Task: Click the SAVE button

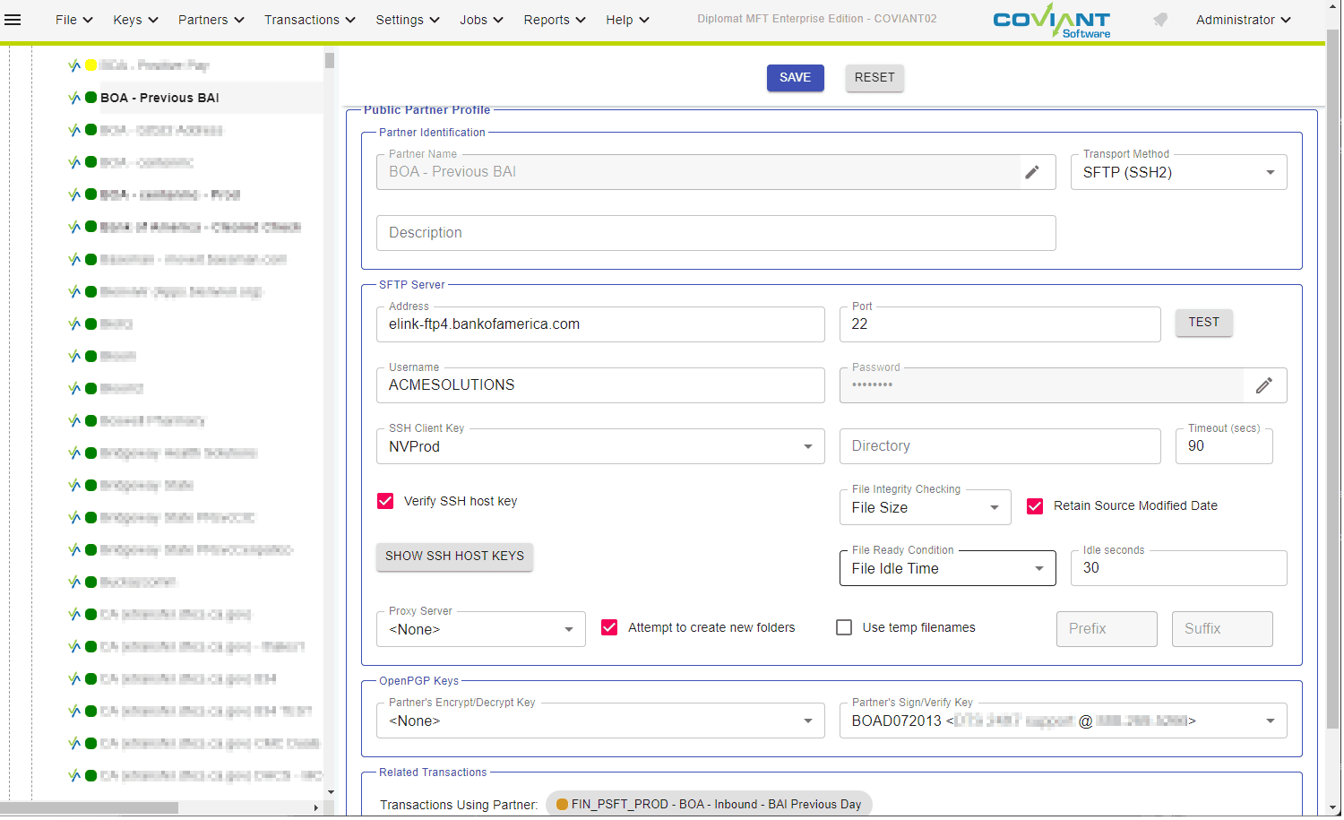Action: [x=795, y=78]
